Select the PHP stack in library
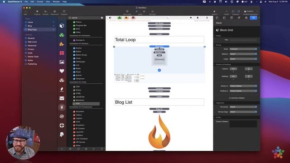This screenshot has width=290, height=163. click(86, 104)
